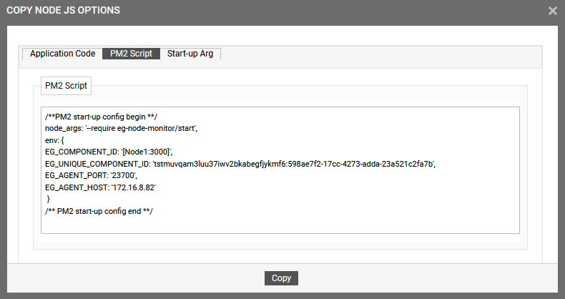
Task: Click the 172.16.8.82 agent host value
Action: 133,187
